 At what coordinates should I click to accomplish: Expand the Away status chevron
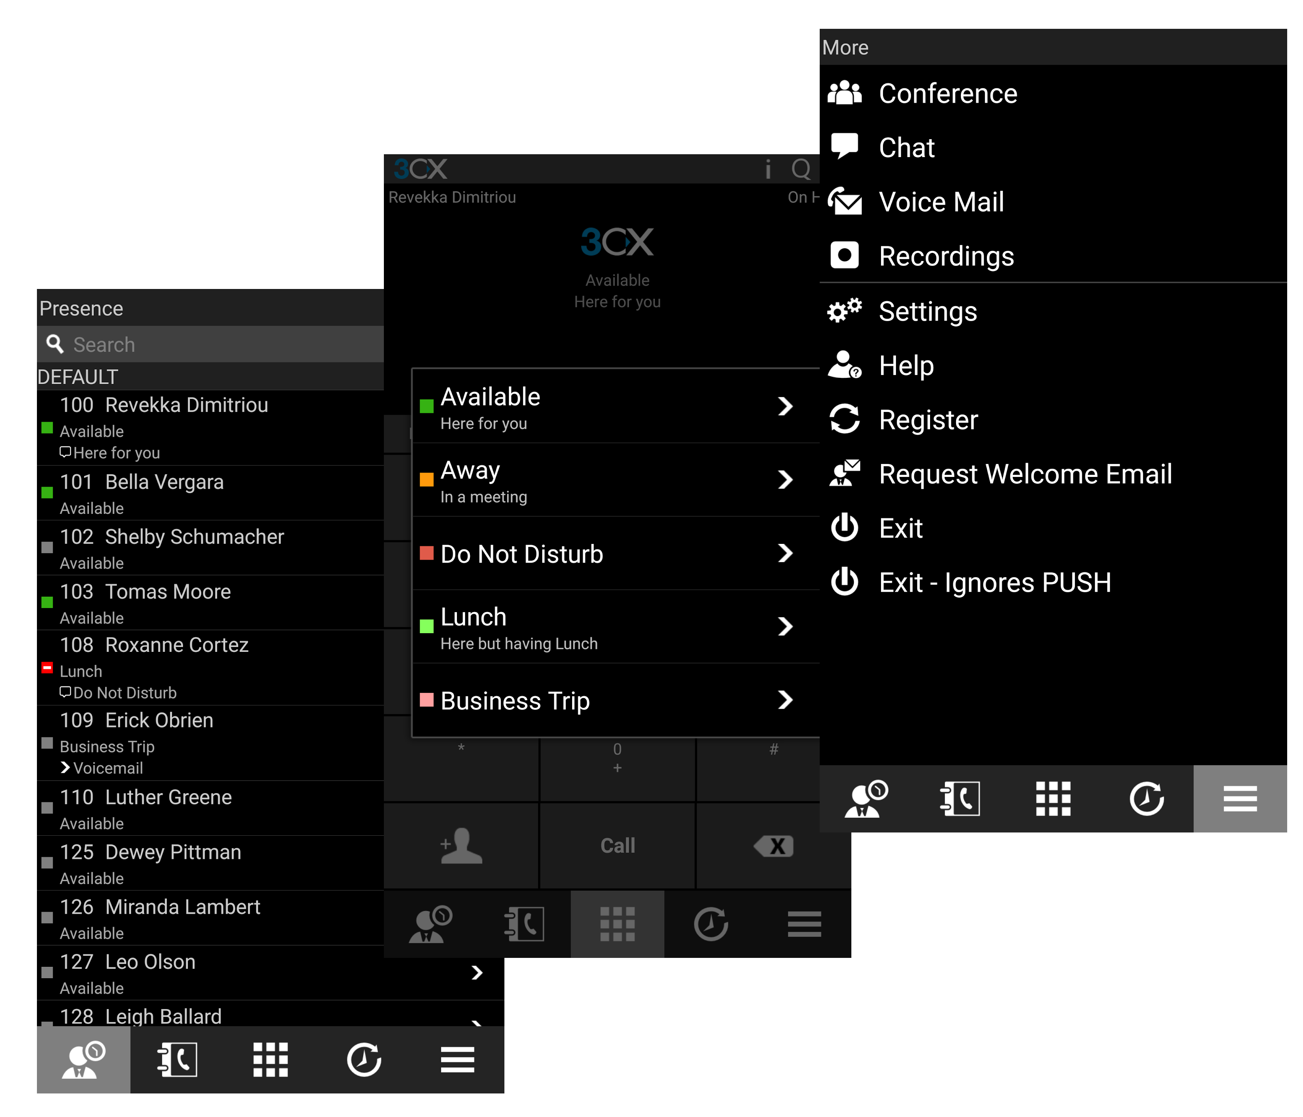tap(785, 479)
